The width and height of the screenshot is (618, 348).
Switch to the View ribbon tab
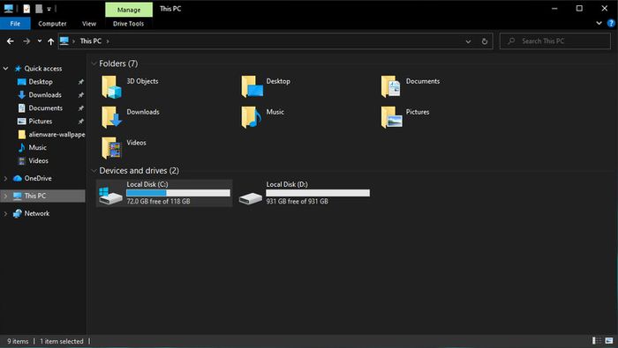tap(89, 24)
